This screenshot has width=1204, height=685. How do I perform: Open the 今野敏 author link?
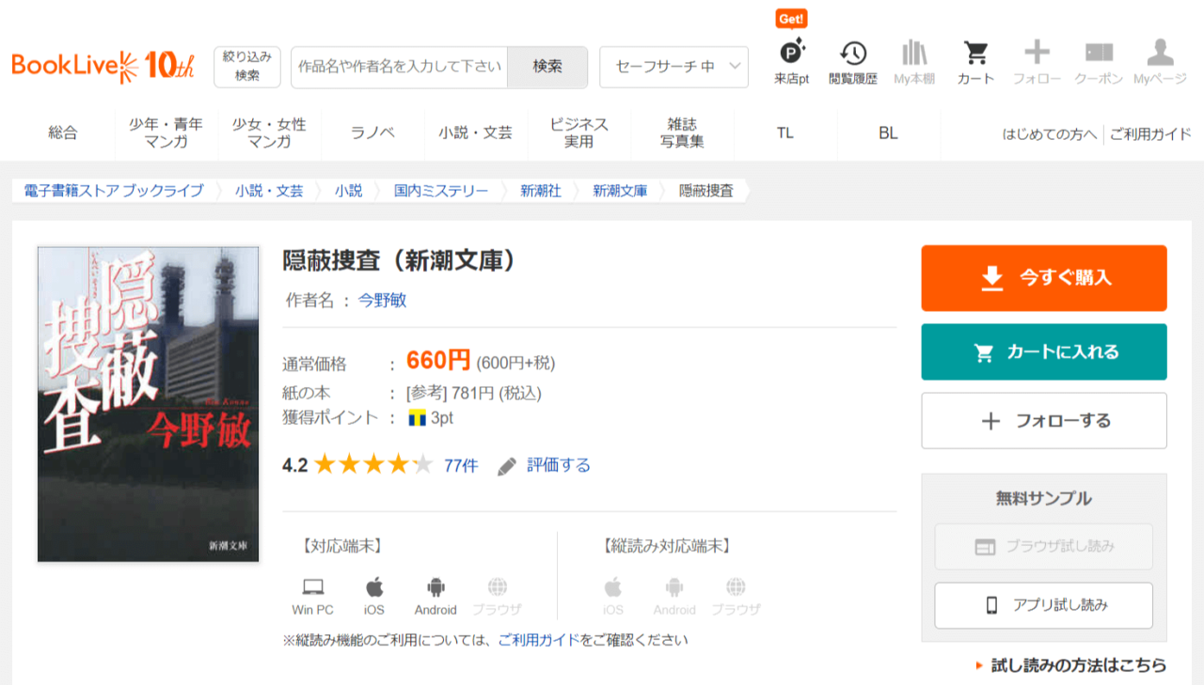coord(382,301)
